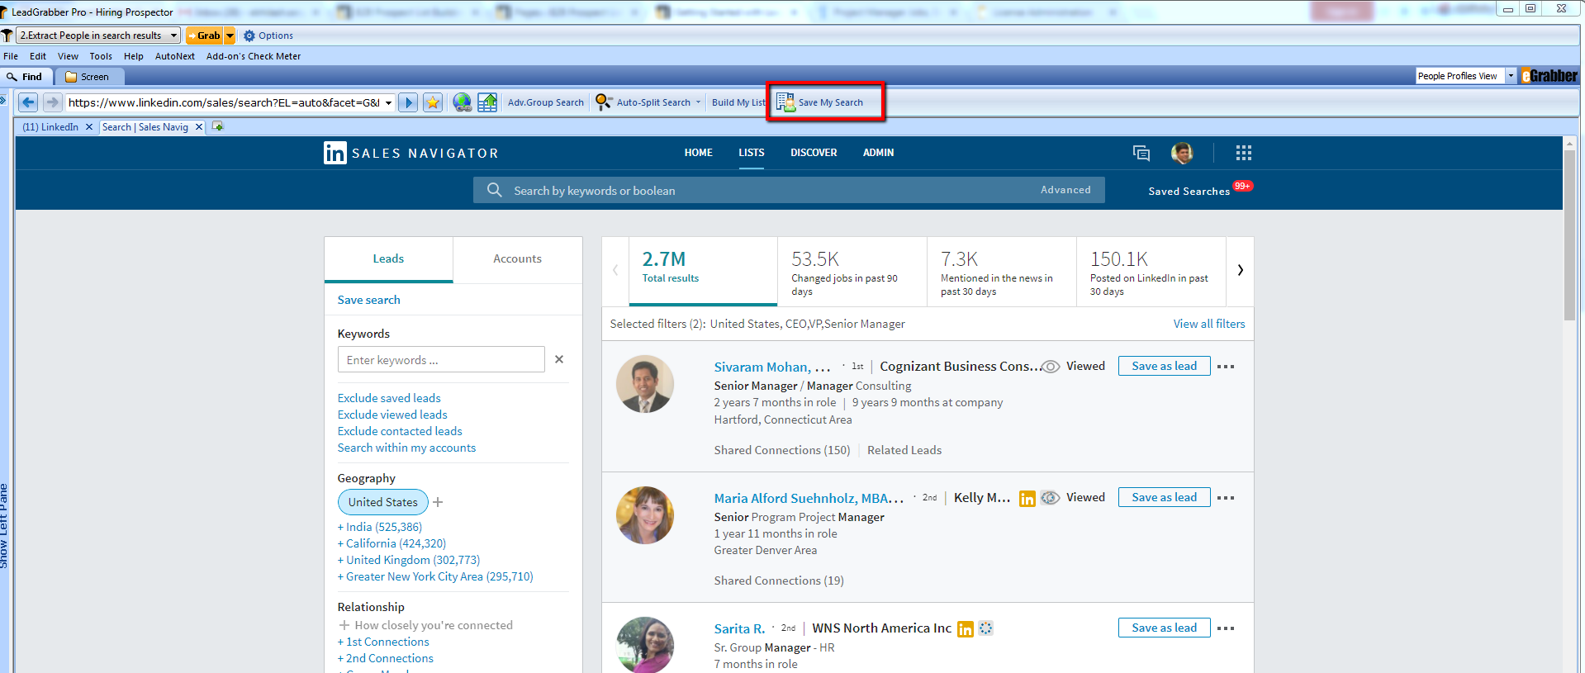Image resolution: width=1585 pixels, height=673 pixels.
Task: Click the Go arrow next to URL bar
Action: click(x=407, y=102)
